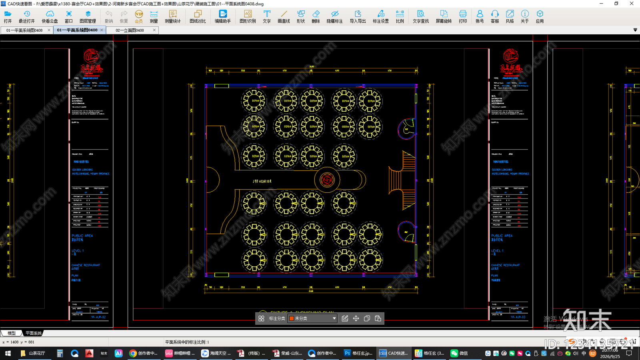
Task: Close the first 01一平面系统图0408 tab
Action: [49, 30]
